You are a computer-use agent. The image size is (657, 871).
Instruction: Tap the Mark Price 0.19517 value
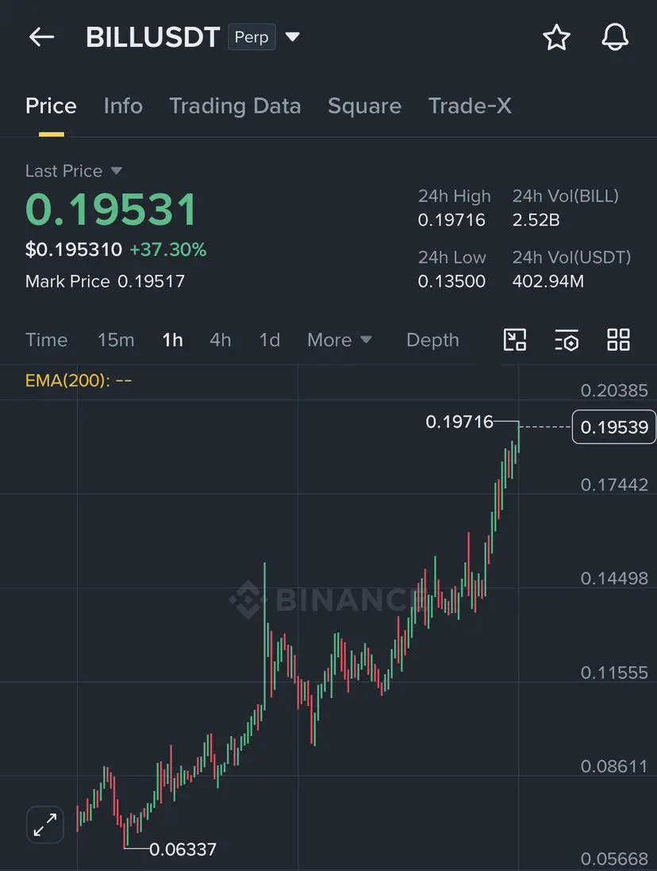pyautogui.click(x=151, y=281)
